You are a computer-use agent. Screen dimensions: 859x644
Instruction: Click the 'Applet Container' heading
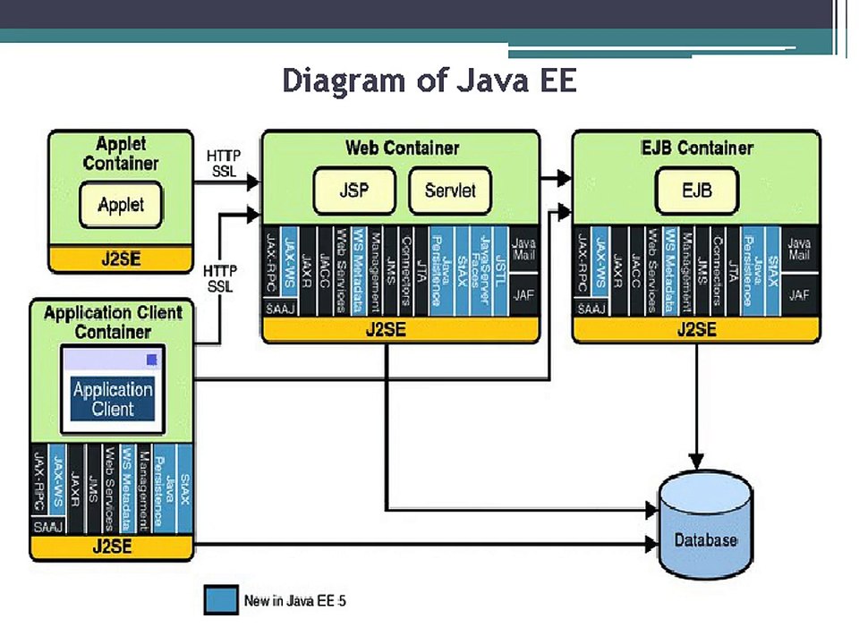(121, 154)
